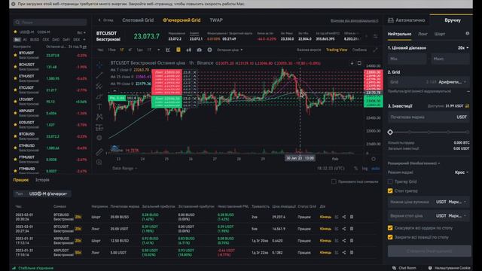This screenshot has height=271, width=482.
Task: Open chart time axis settings gear
Action: tap(374, 159)
